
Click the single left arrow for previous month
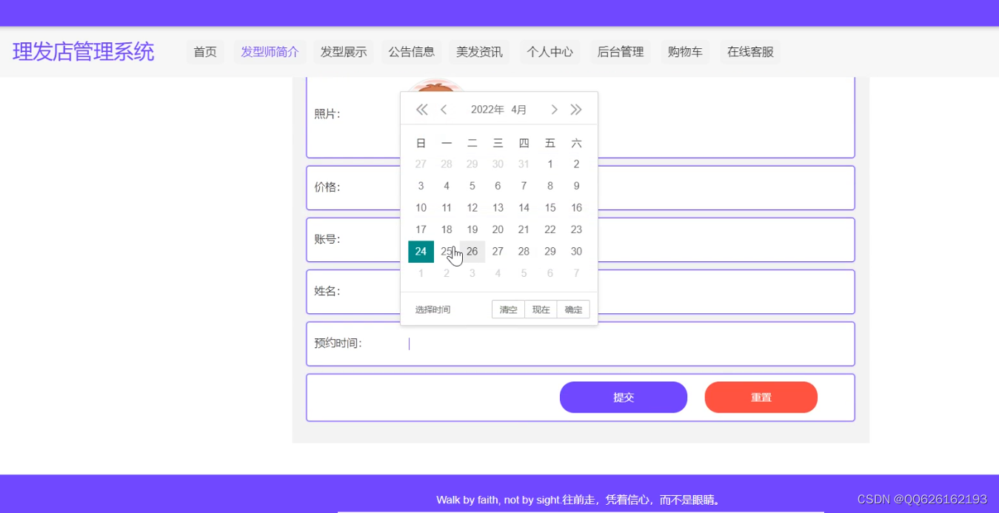click(x=444, y=109)
